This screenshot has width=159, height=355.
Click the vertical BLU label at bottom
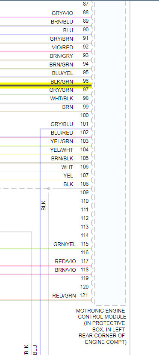pos(35,350)
